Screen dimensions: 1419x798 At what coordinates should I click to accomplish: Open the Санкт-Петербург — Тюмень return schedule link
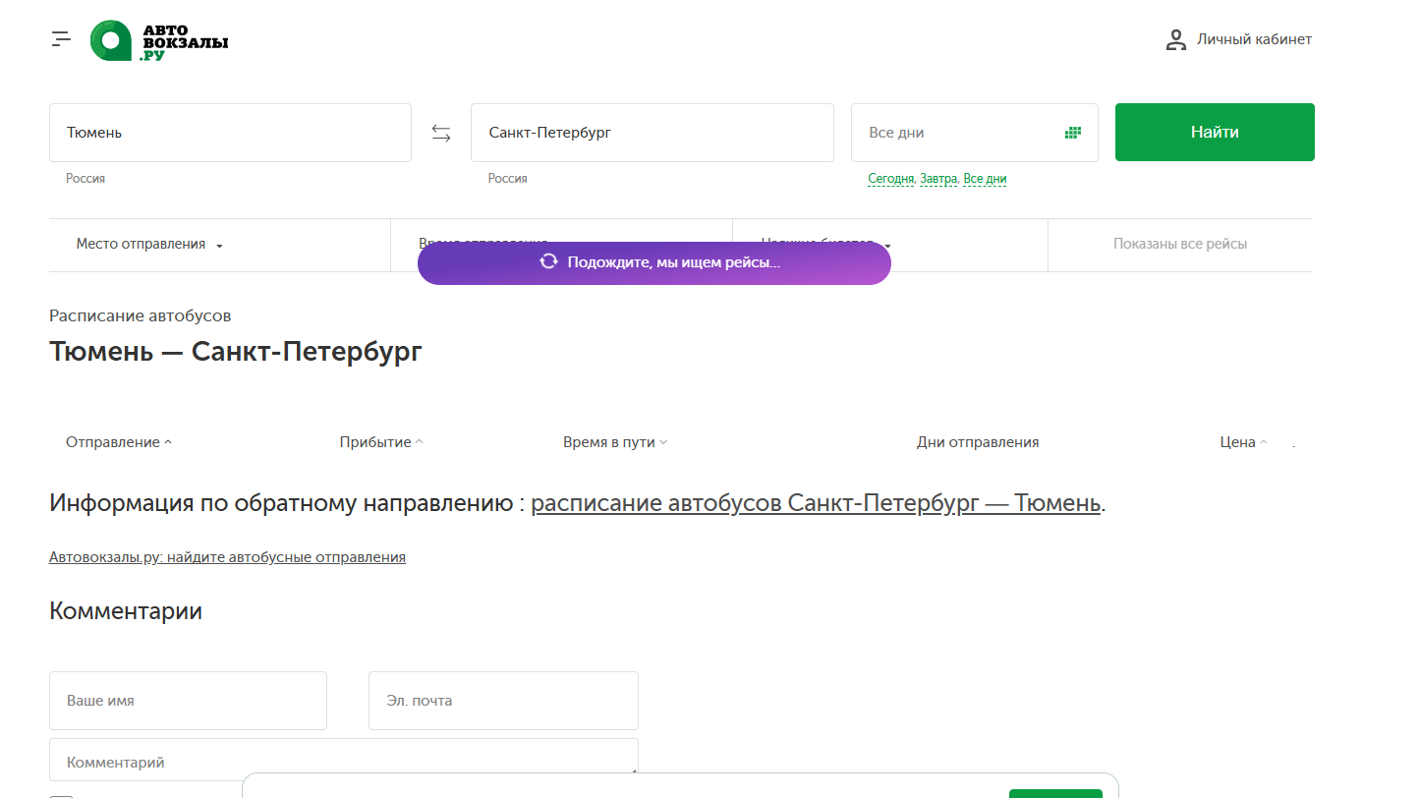816,503
